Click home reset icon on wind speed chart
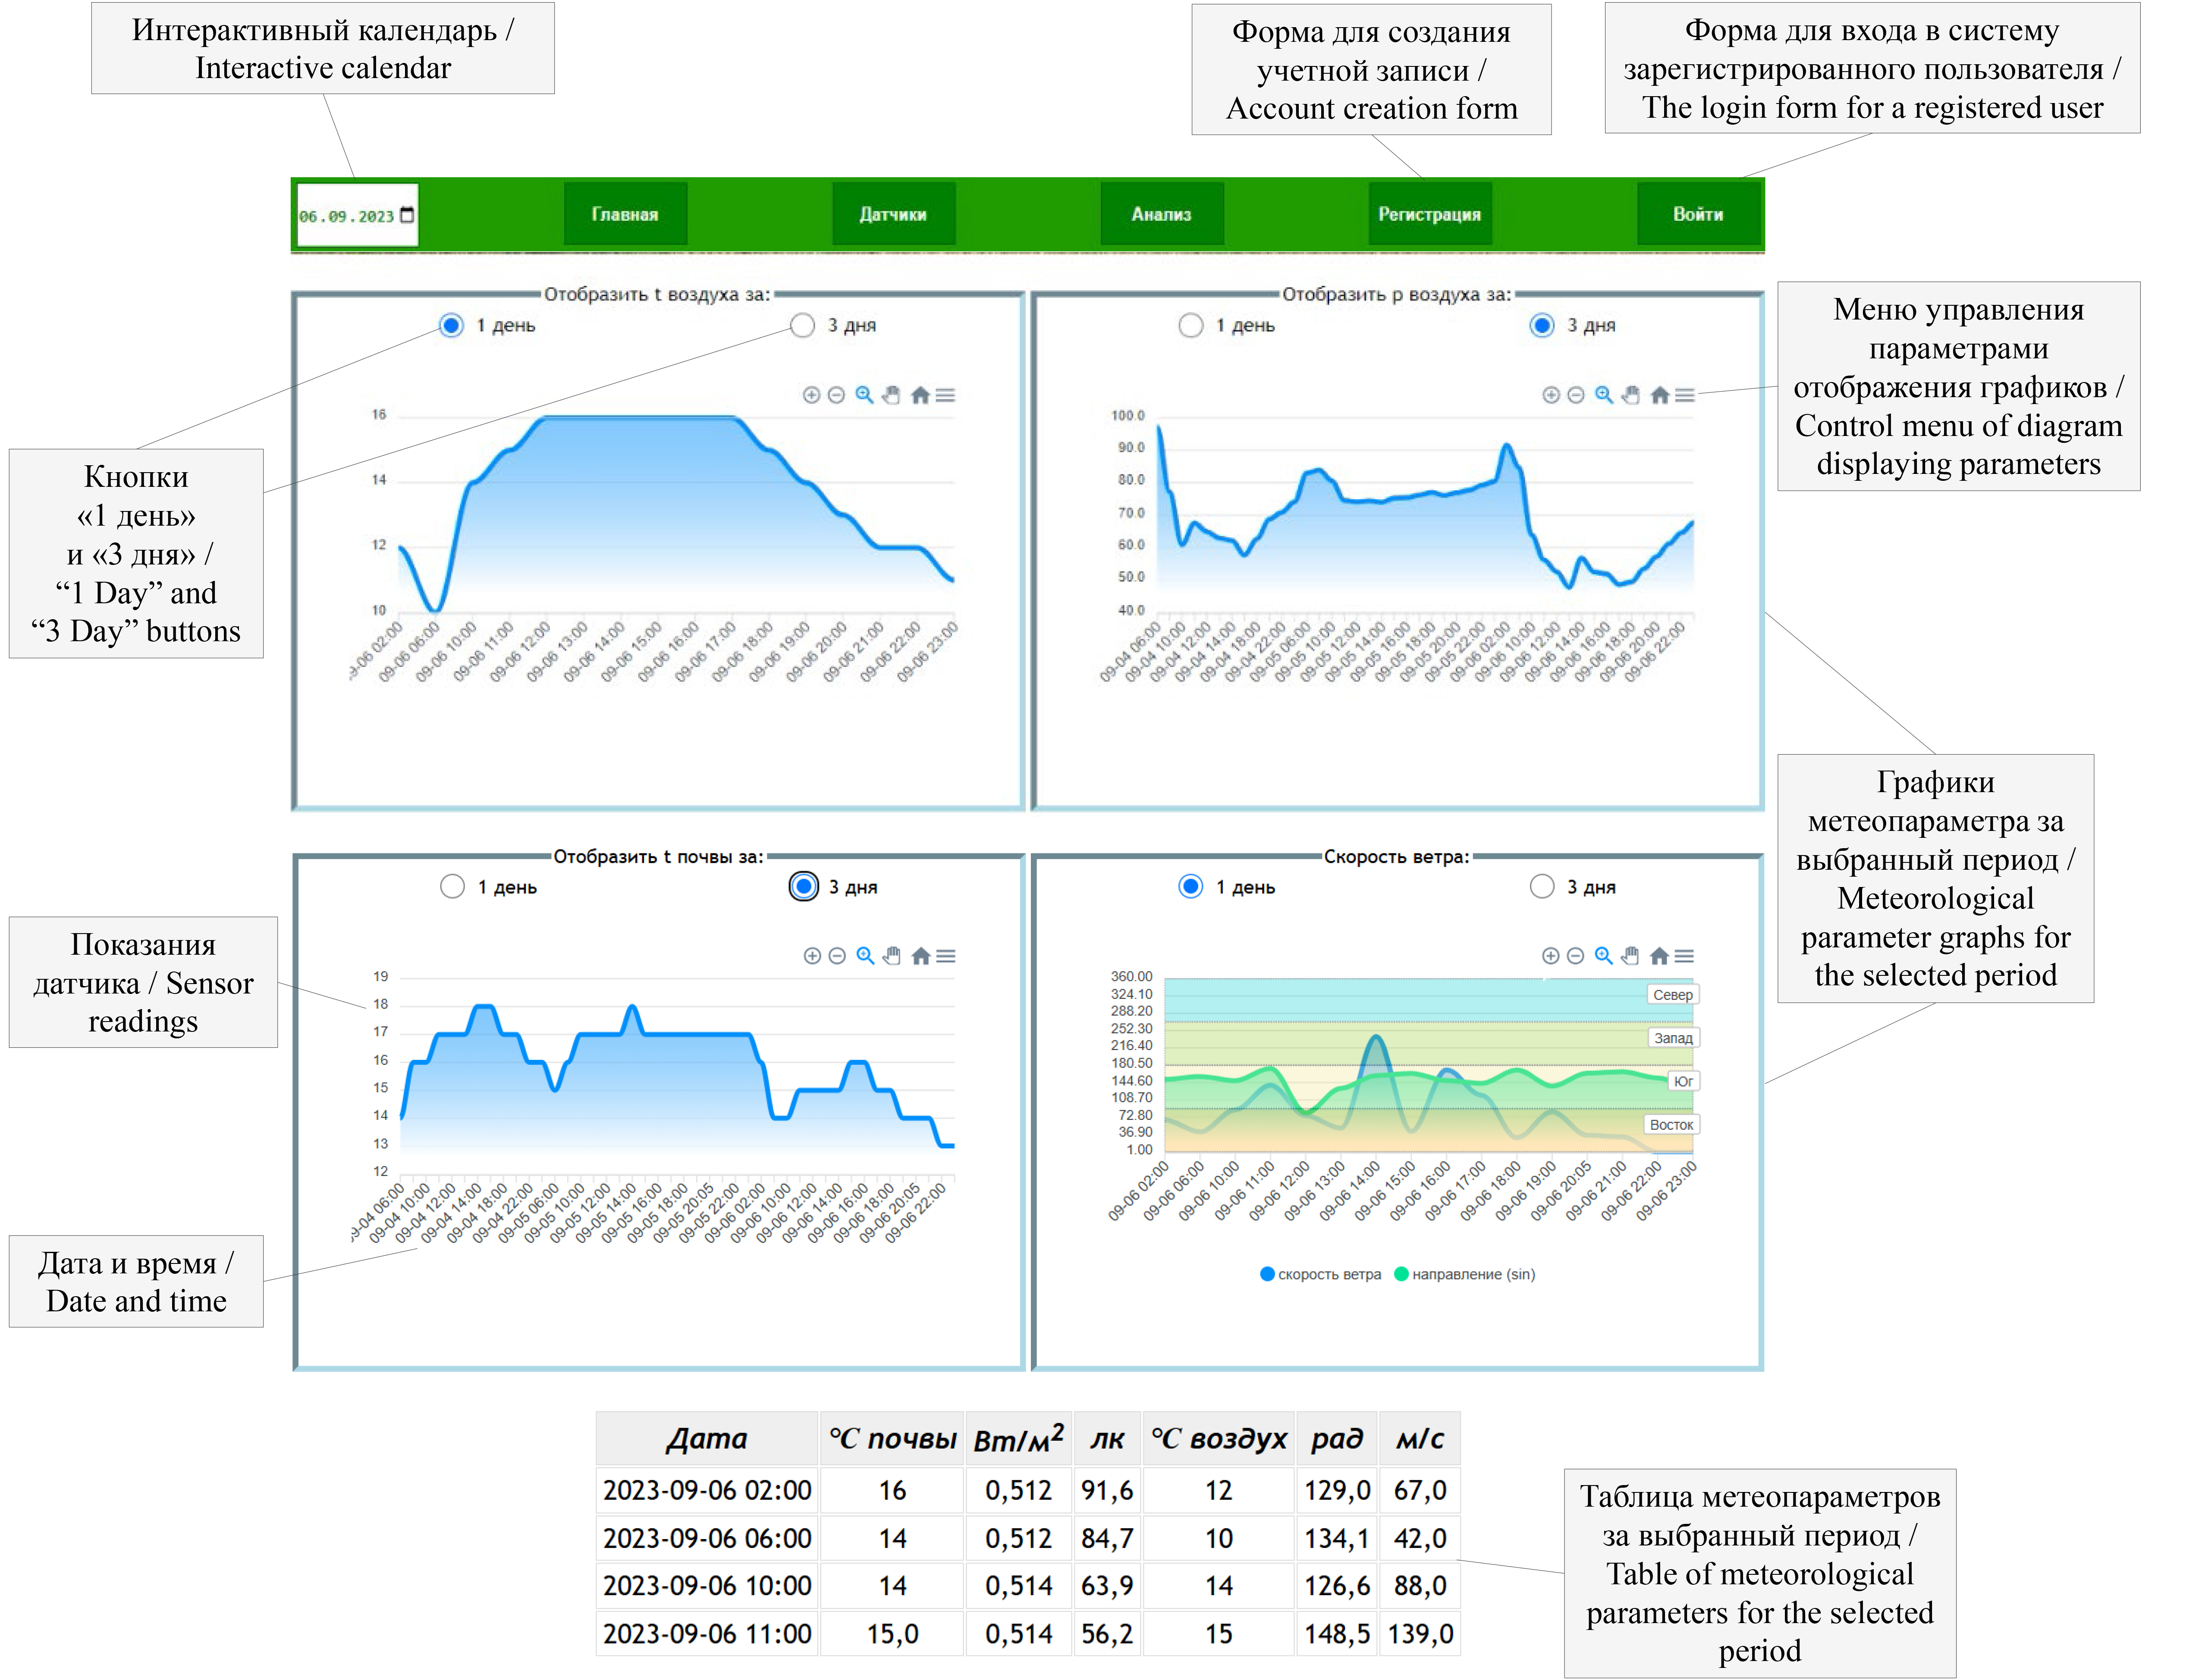 tap(1659, 956)
